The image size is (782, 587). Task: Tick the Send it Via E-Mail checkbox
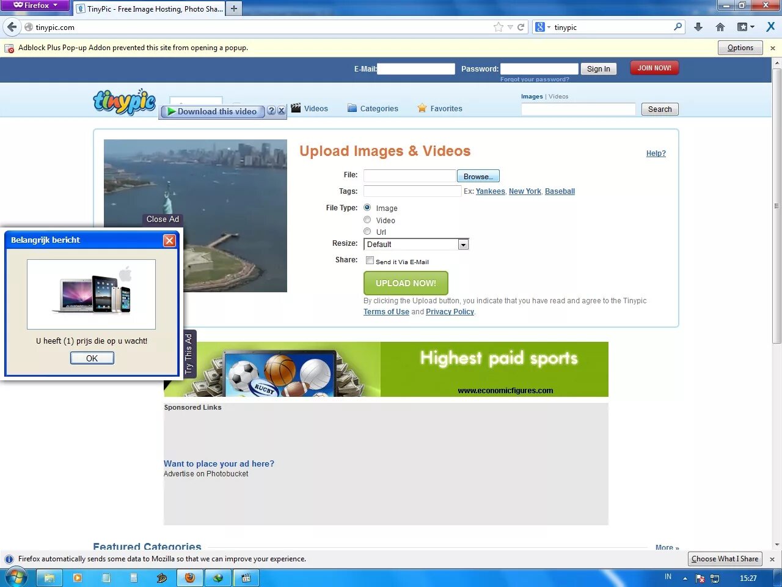tap(370, 260)
